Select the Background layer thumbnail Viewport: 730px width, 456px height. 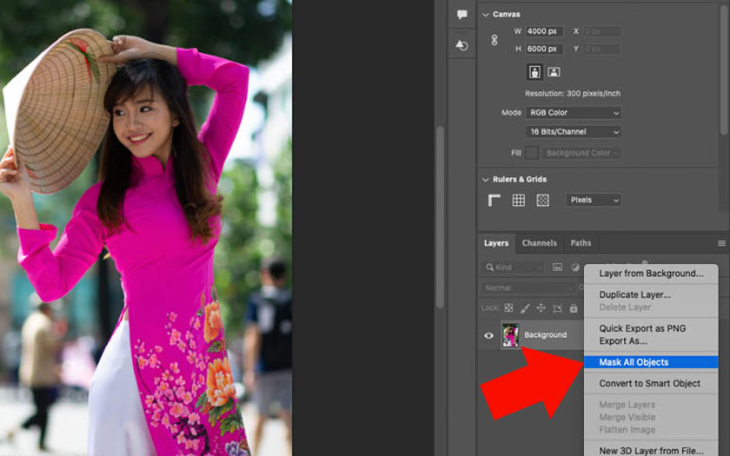pyautogui.click(x=510, y=335)
